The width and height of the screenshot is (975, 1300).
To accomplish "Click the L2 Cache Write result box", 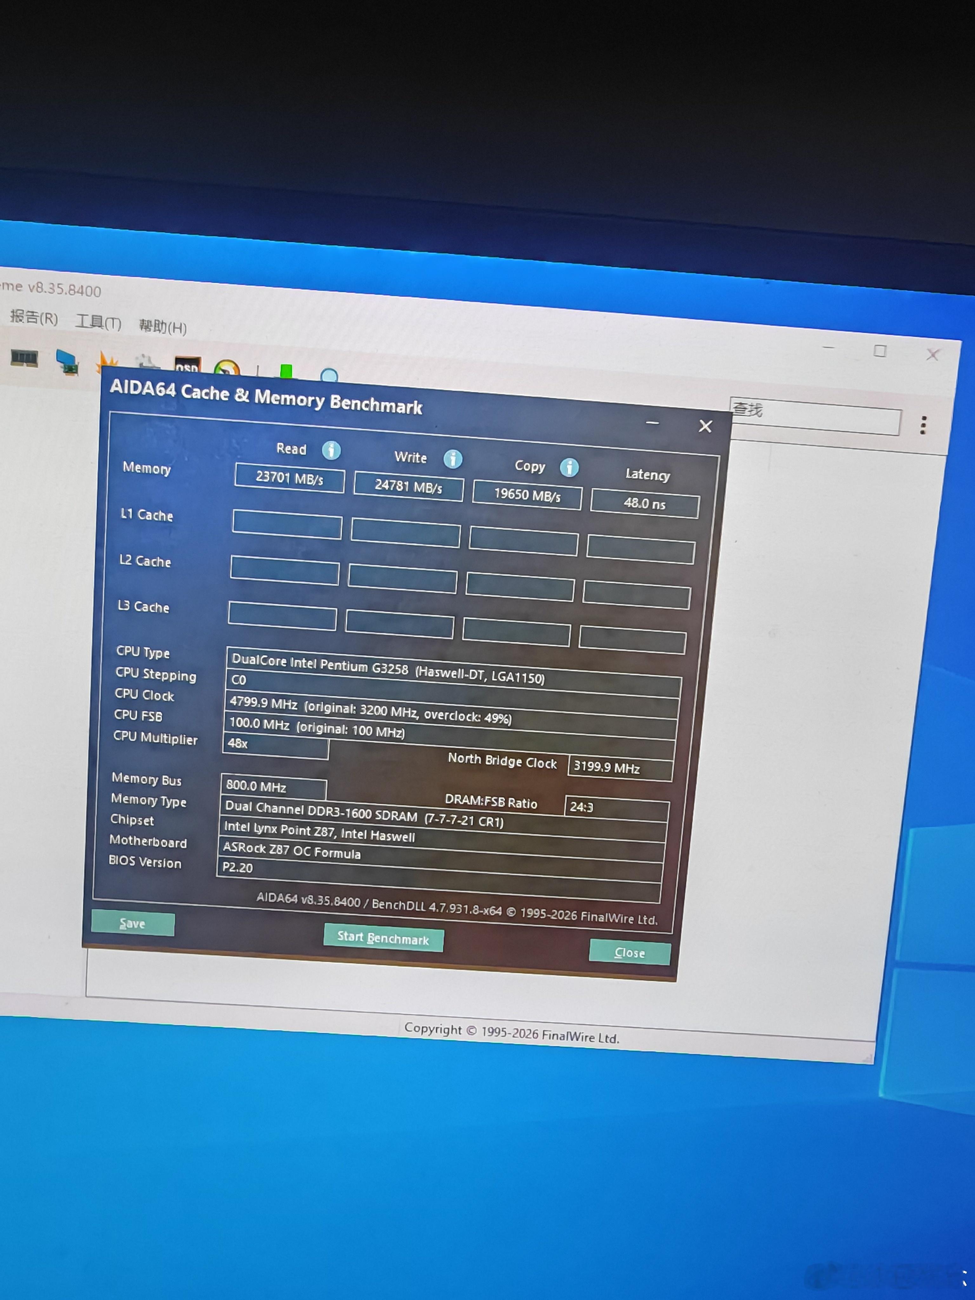I will coord(402,579).
